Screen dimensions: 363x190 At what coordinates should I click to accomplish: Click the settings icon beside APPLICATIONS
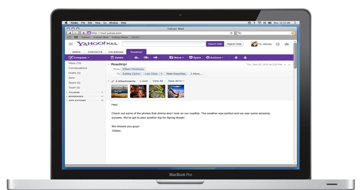tap(102, 100)
